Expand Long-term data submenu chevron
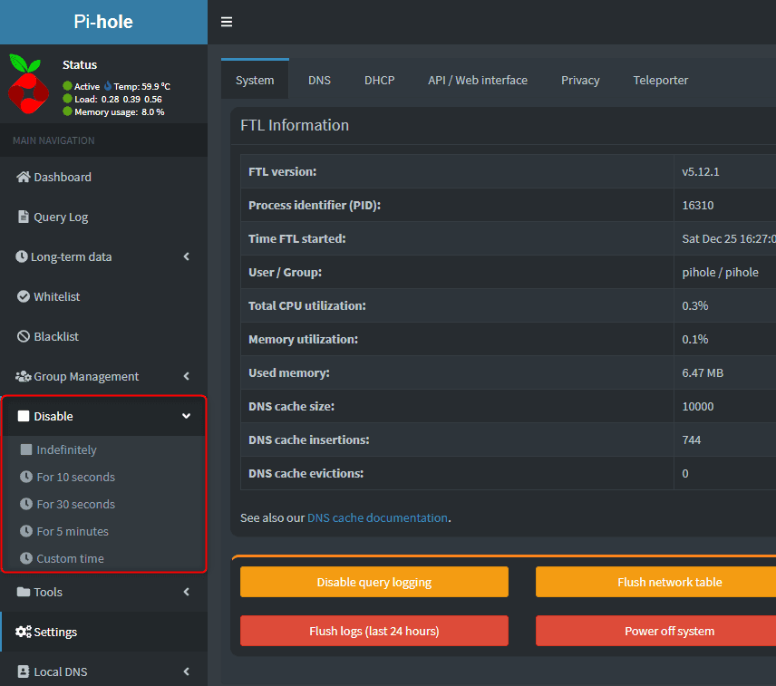This screenshot has width=776, height=686. (187, 256)
